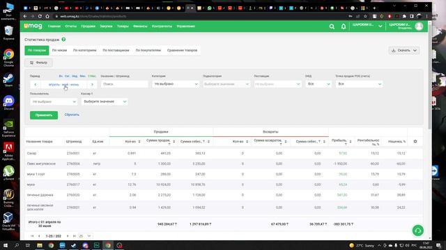446x250 pixels.
Task: Jump to first page of table
Action: click(32, 236)
